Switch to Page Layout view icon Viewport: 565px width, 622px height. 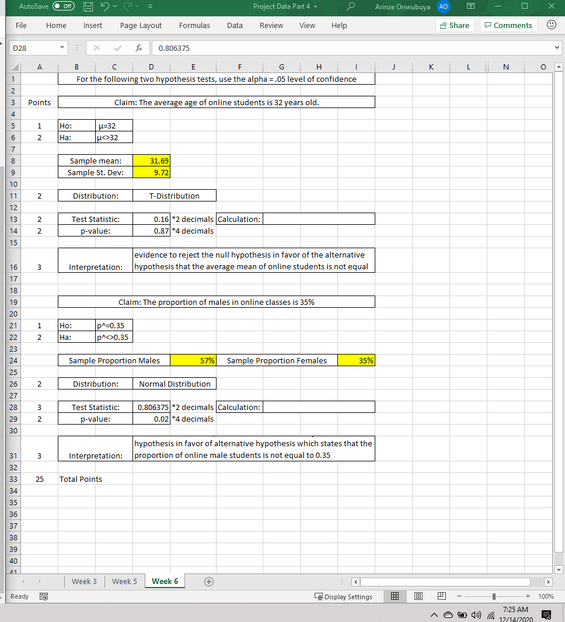[418, 596]
